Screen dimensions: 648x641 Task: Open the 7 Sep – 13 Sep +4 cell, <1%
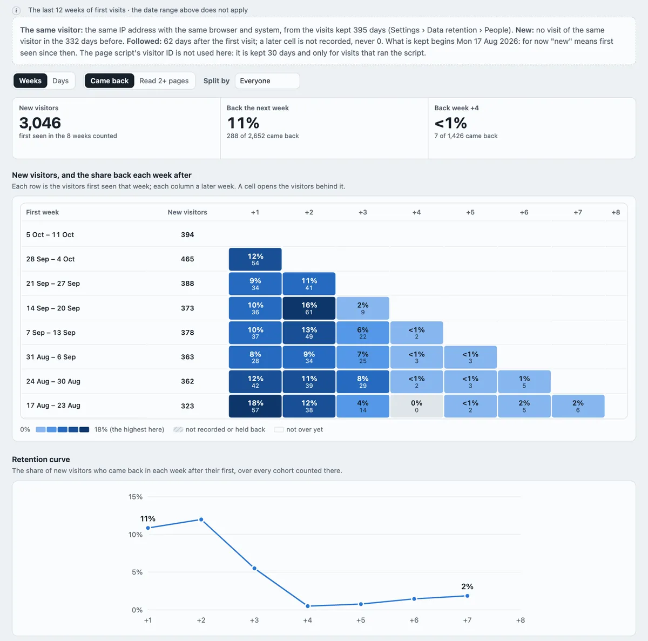[417, 333]
